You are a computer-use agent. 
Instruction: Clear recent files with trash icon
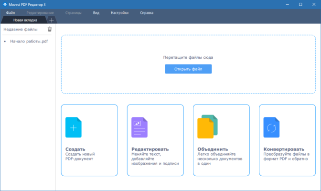click(x=50, y=29)
